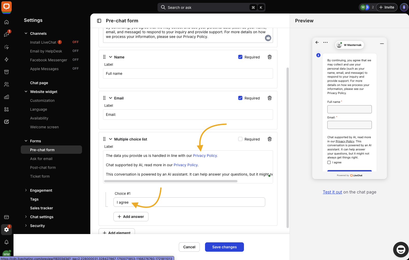Open the Team people icon
Screen dimensions: 409x260
pyautogui.click(x=6, y=84)
